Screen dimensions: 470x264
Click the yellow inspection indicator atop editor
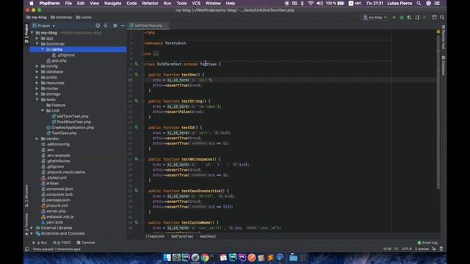[438, 32]
